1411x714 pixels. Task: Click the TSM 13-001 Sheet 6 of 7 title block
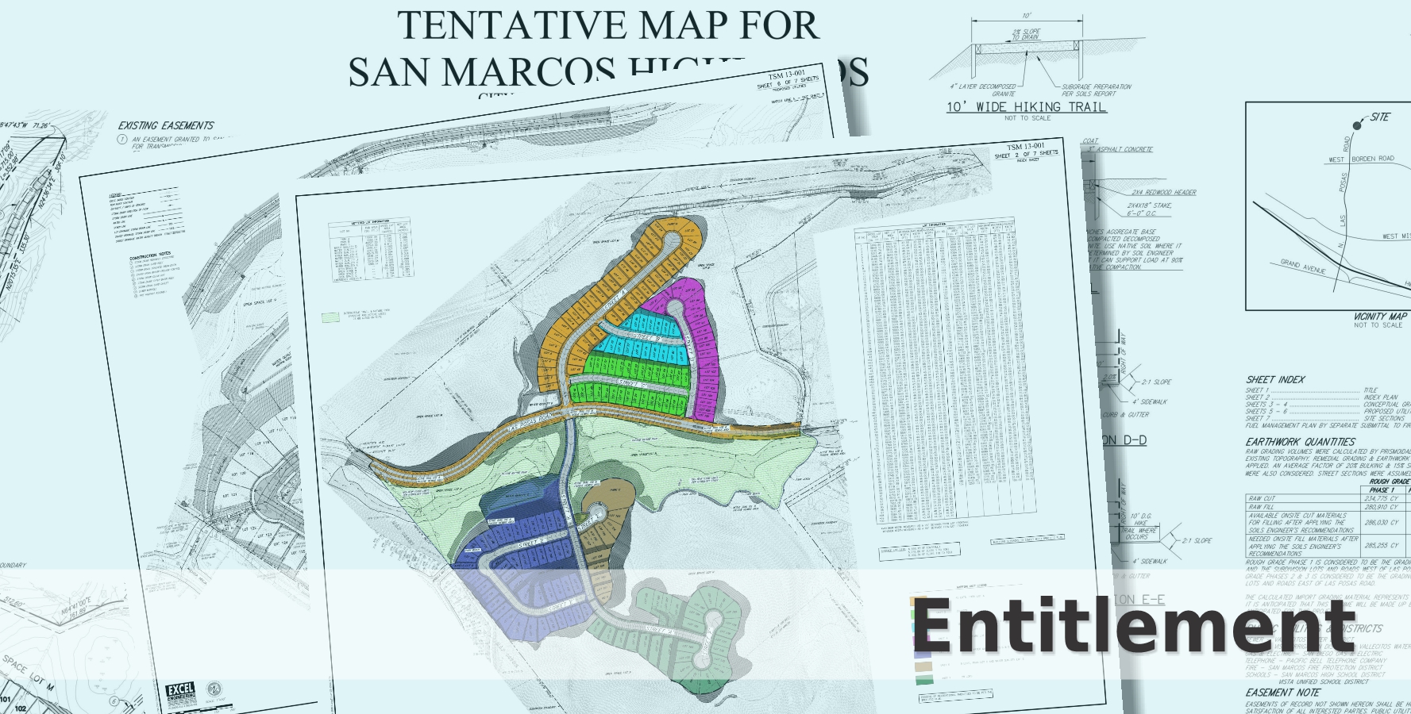(787, 82)
